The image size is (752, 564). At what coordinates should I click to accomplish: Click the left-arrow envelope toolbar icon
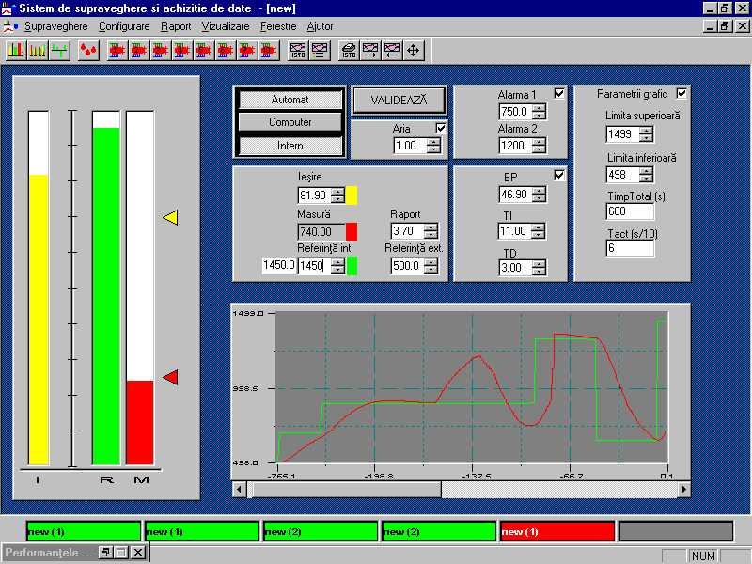click(x=391, y=50)
